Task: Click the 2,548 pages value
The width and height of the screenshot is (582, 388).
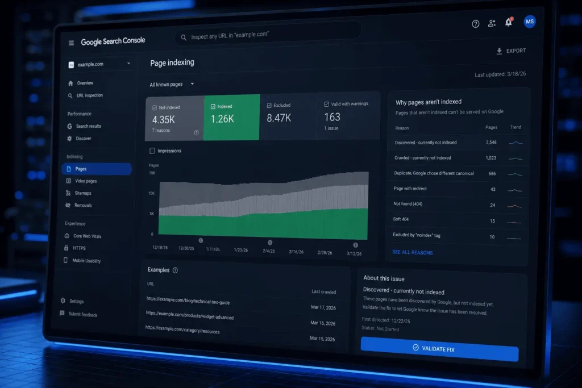Action: pyautogui.click(x=491, y=143)
